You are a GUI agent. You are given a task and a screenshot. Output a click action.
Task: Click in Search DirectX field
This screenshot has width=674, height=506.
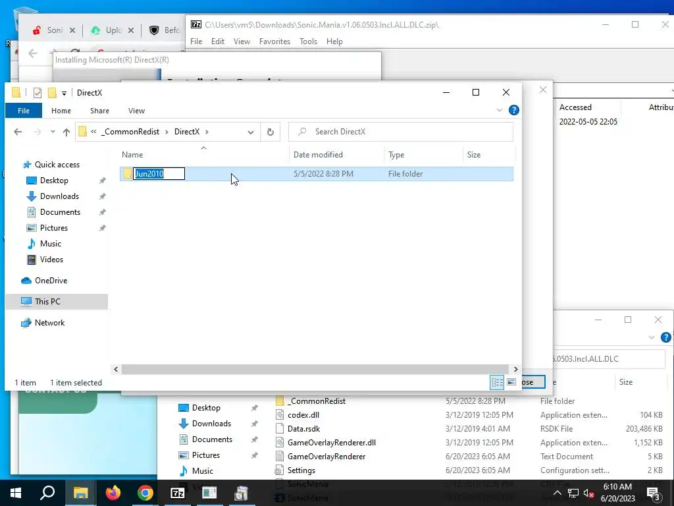pyautogui.click(x=401, y=132)
